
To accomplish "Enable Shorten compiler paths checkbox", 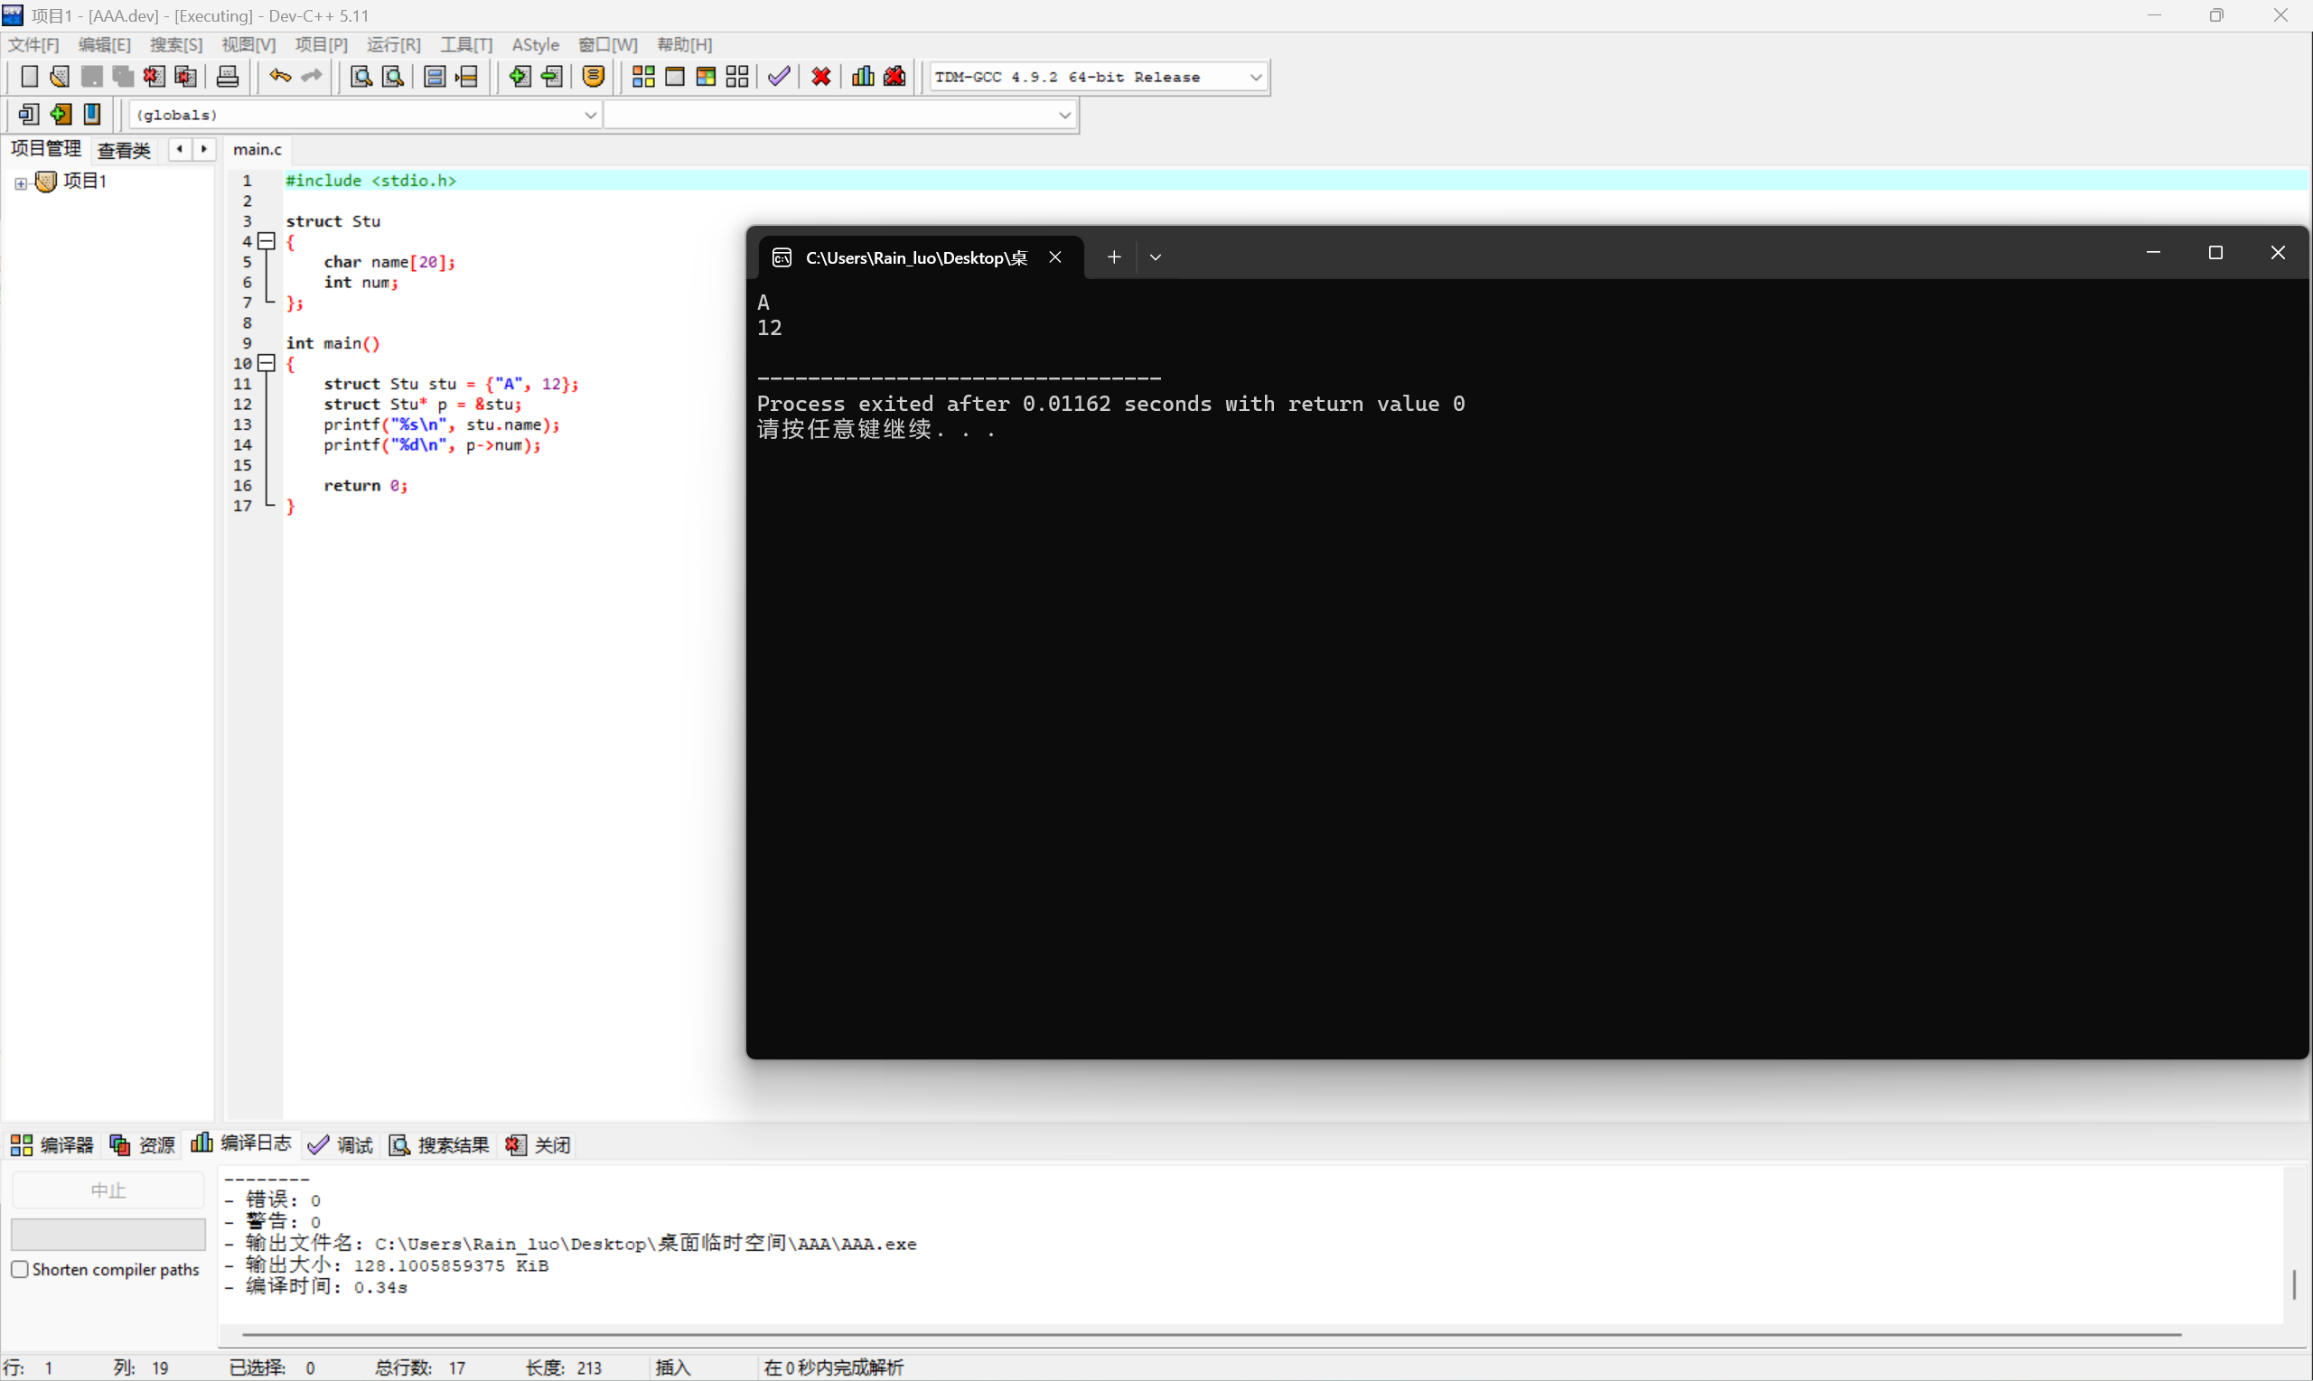I will coord(20,1269).
